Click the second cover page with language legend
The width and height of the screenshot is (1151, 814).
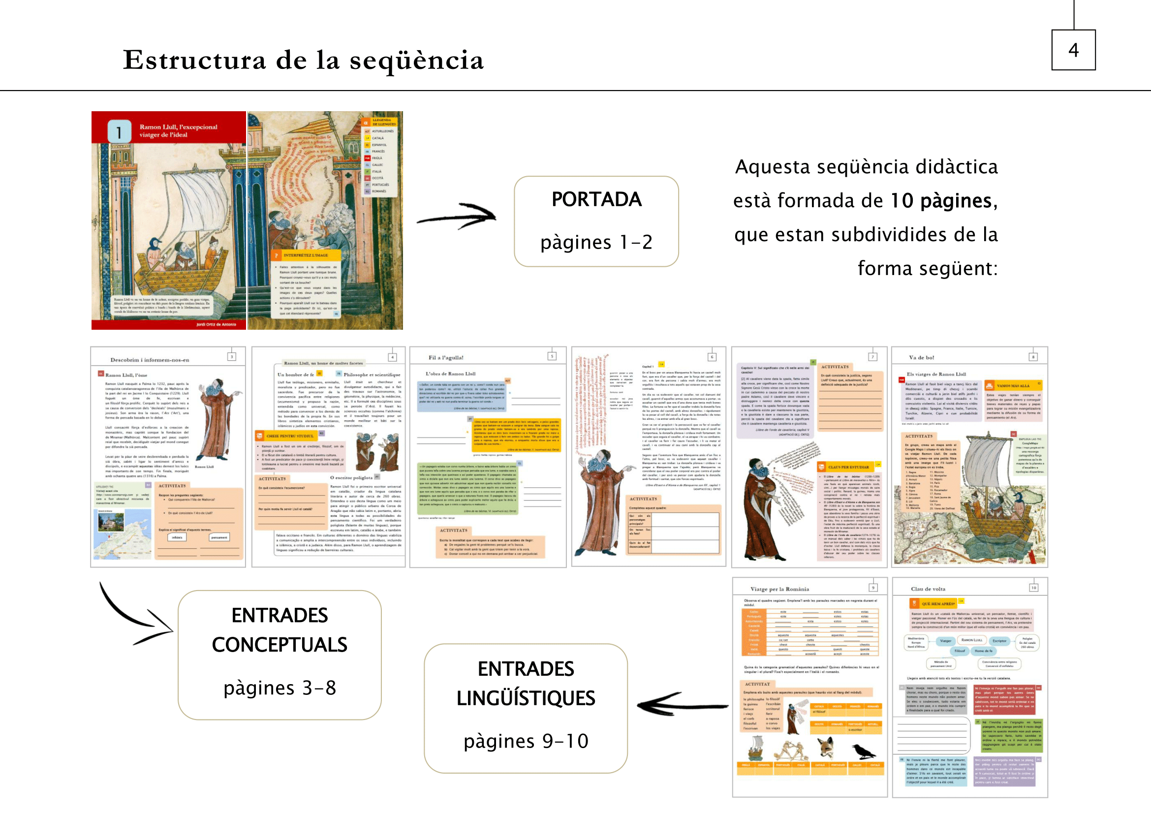[x=325, y=220]
